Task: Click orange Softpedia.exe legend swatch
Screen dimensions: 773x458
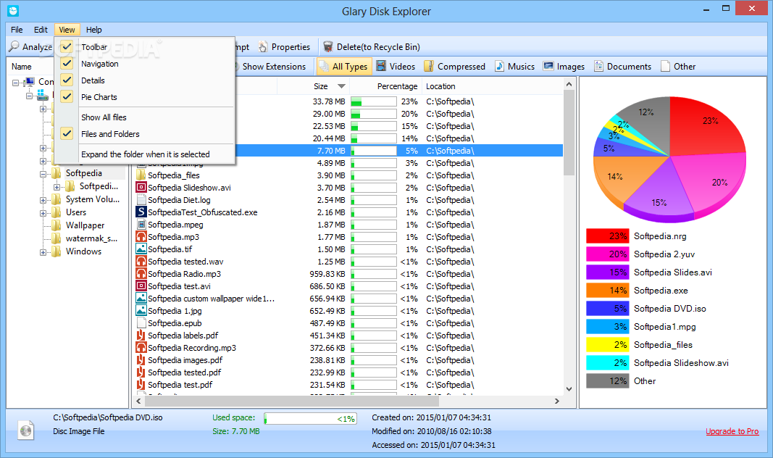Action: click(607, 291)
